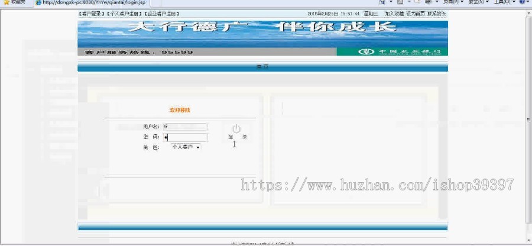Focus the 用户名 input field
Viewport: 532px width, 246px height.
[x=185, y=127]
